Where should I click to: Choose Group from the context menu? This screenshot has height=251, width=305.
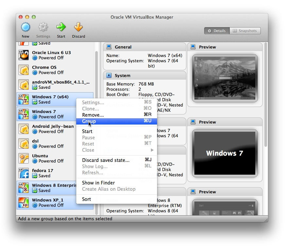click(89, 121)
